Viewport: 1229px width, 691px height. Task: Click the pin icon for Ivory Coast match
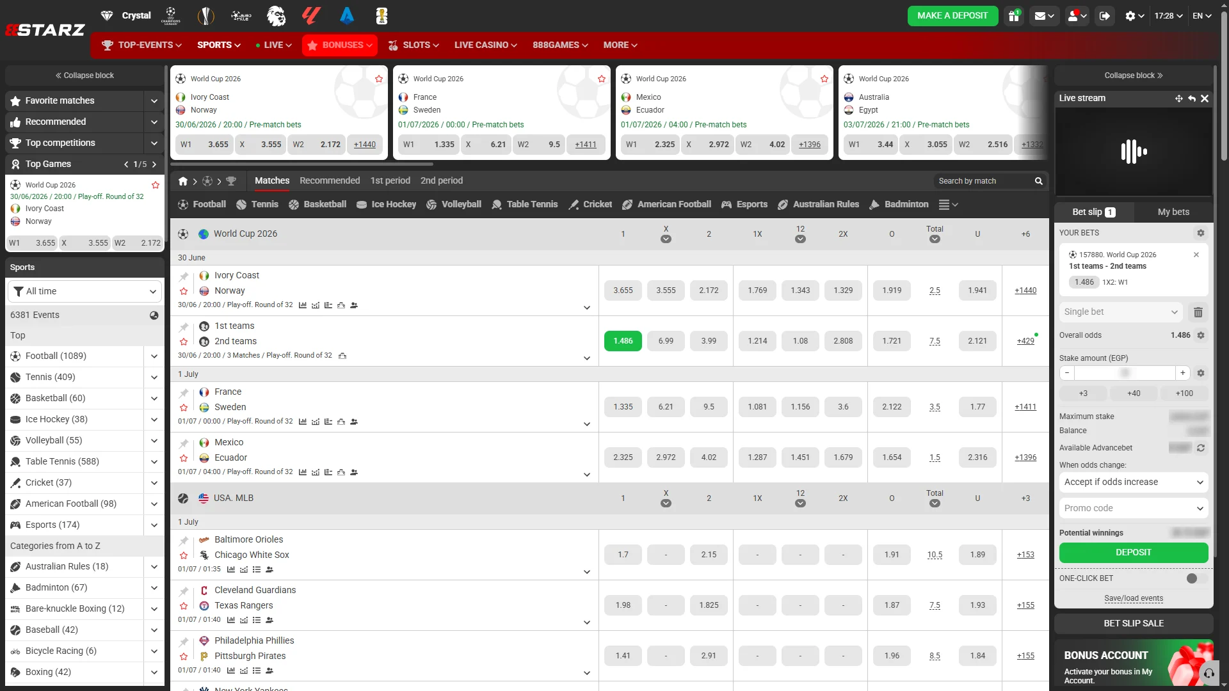tap(184, 276)
